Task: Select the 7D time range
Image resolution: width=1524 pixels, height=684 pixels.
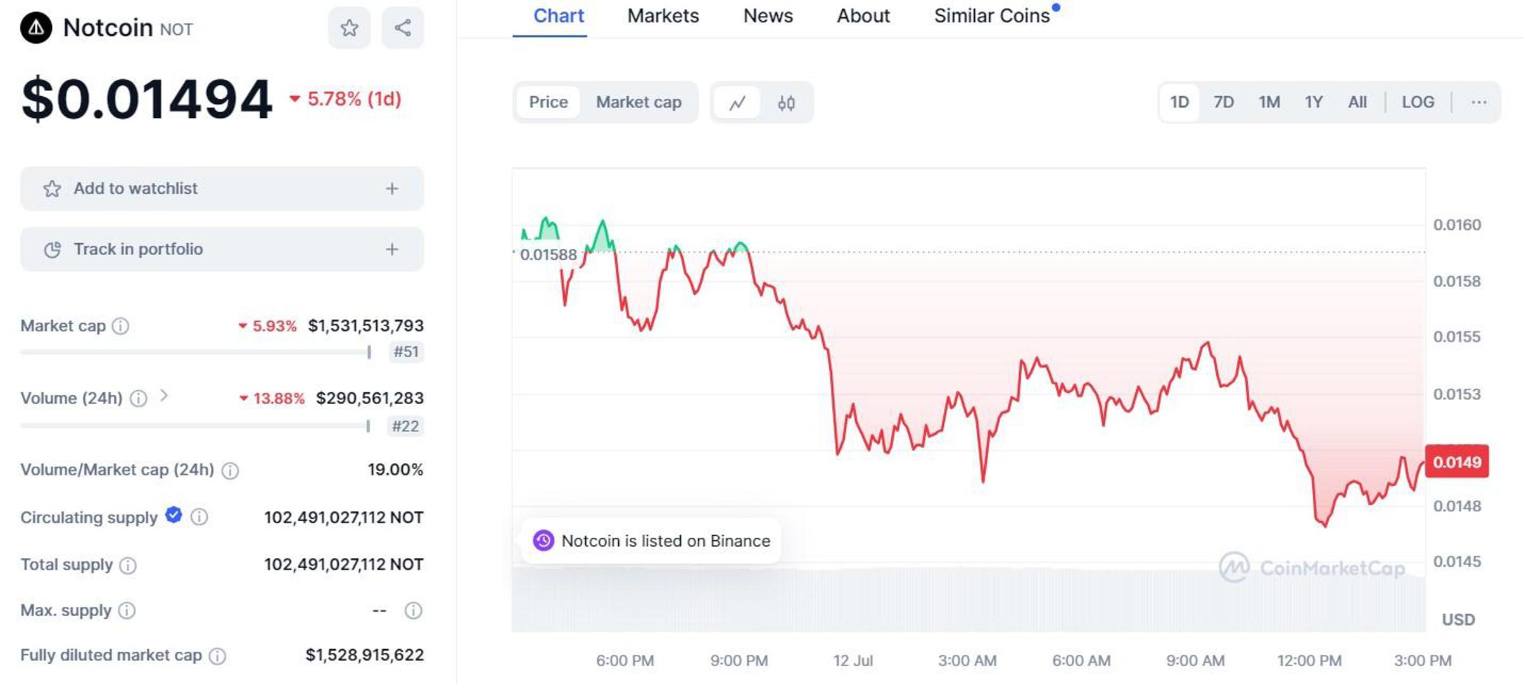Action: coord(1223,103)
